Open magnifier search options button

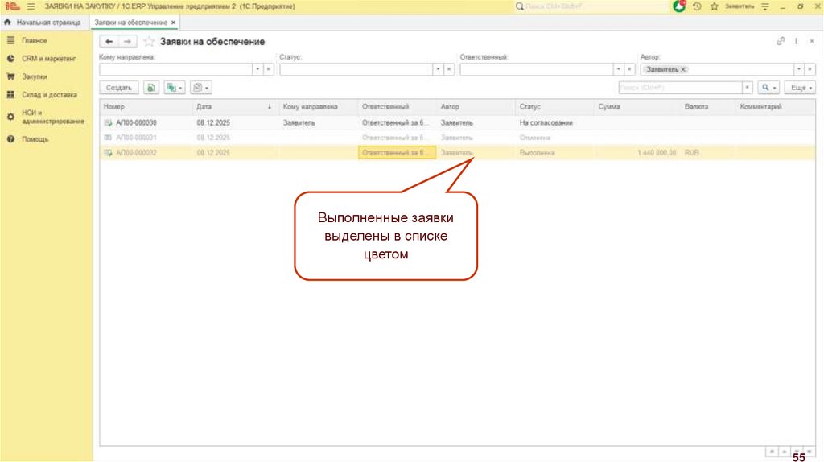[768, 88]
